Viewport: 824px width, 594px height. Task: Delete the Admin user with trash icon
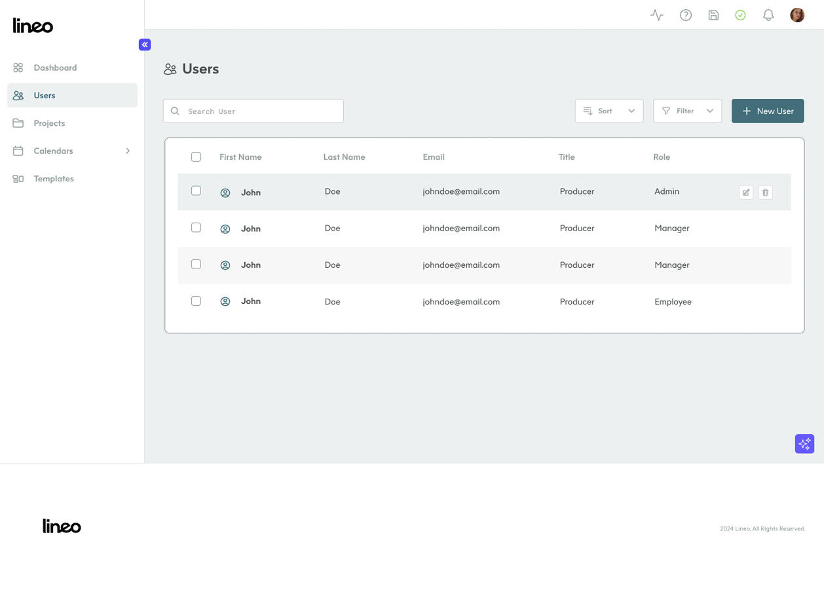(765, 193)
